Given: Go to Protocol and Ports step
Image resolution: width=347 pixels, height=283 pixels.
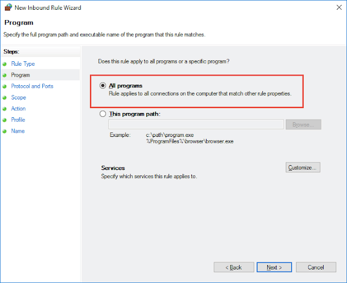Looking at the screenshot, I should (x=32, y=86).
